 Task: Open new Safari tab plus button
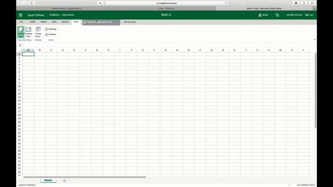click(315, 8)
